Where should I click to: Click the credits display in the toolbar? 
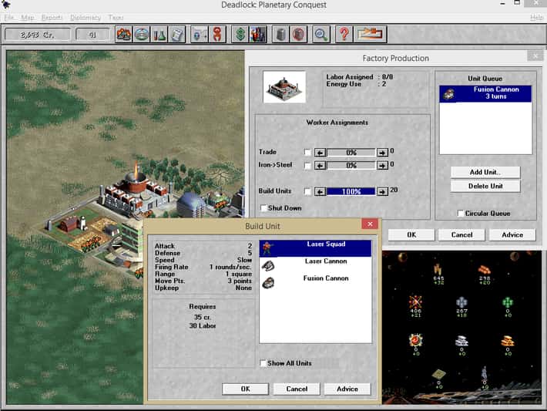point(37,35)
